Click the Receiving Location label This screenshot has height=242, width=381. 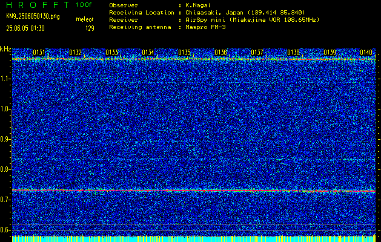142,13
